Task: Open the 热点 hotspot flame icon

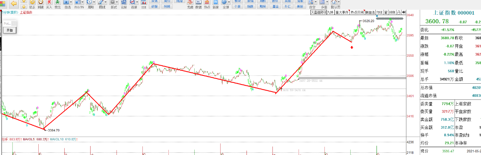Action: (207, 2)
